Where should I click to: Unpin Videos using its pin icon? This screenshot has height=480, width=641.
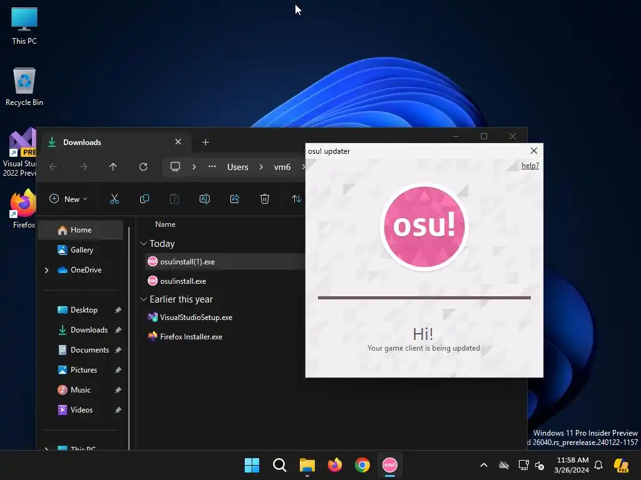point(118,410)
